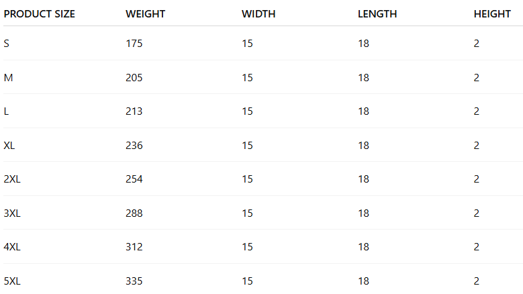Screen dimensions: 523x294
Task: Select the 4XL size row label
Action: coord(12,247)
